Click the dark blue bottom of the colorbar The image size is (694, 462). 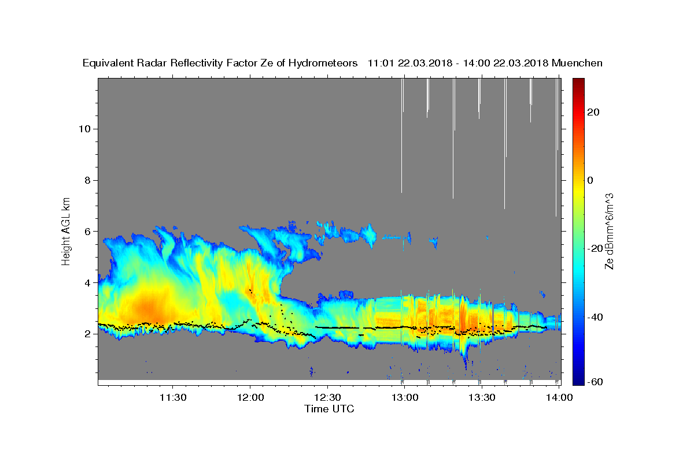click(x=578, y=380)
